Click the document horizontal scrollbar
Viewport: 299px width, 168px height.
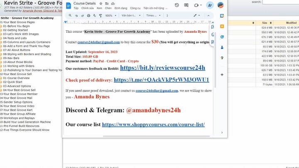click(156, 136)
